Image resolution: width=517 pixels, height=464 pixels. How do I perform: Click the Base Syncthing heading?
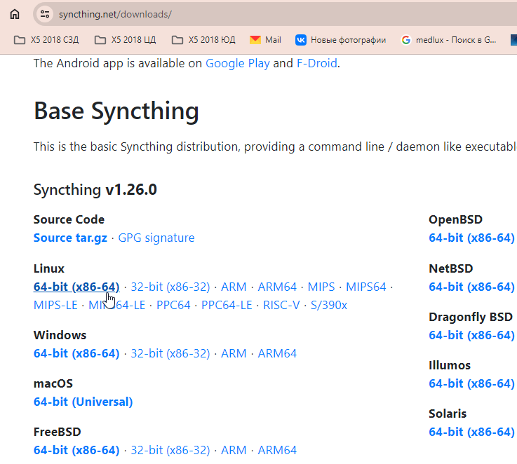[116, 111]
